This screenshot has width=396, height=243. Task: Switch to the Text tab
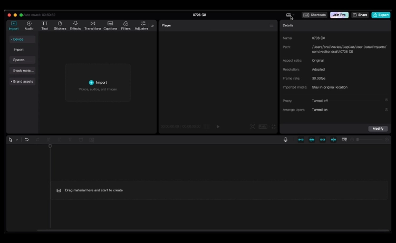45,25
